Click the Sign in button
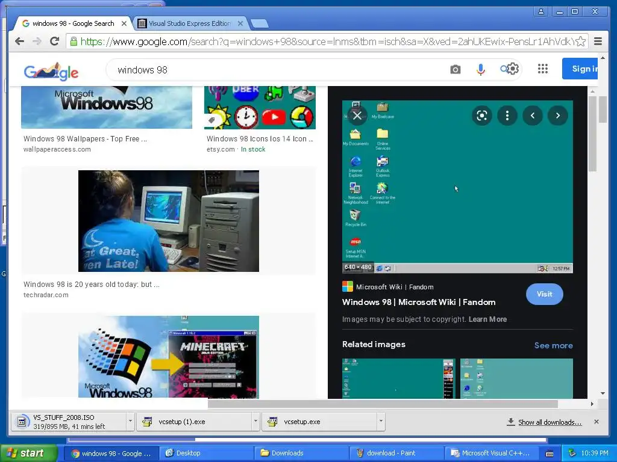This screenshot has width=617, height=462. click(x=580, y=69)
